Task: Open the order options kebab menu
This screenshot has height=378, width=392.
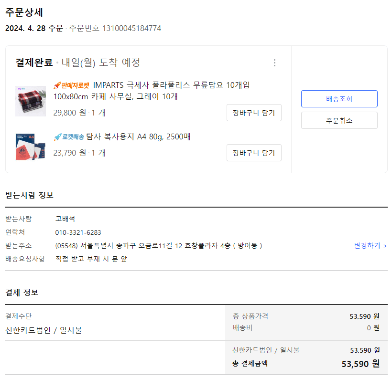Action: pos(275,63)
